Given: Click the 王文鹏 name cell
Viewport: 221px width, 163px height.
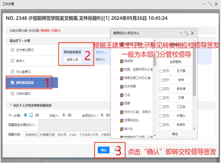Looking at the screenshot, I should point(181,71).
